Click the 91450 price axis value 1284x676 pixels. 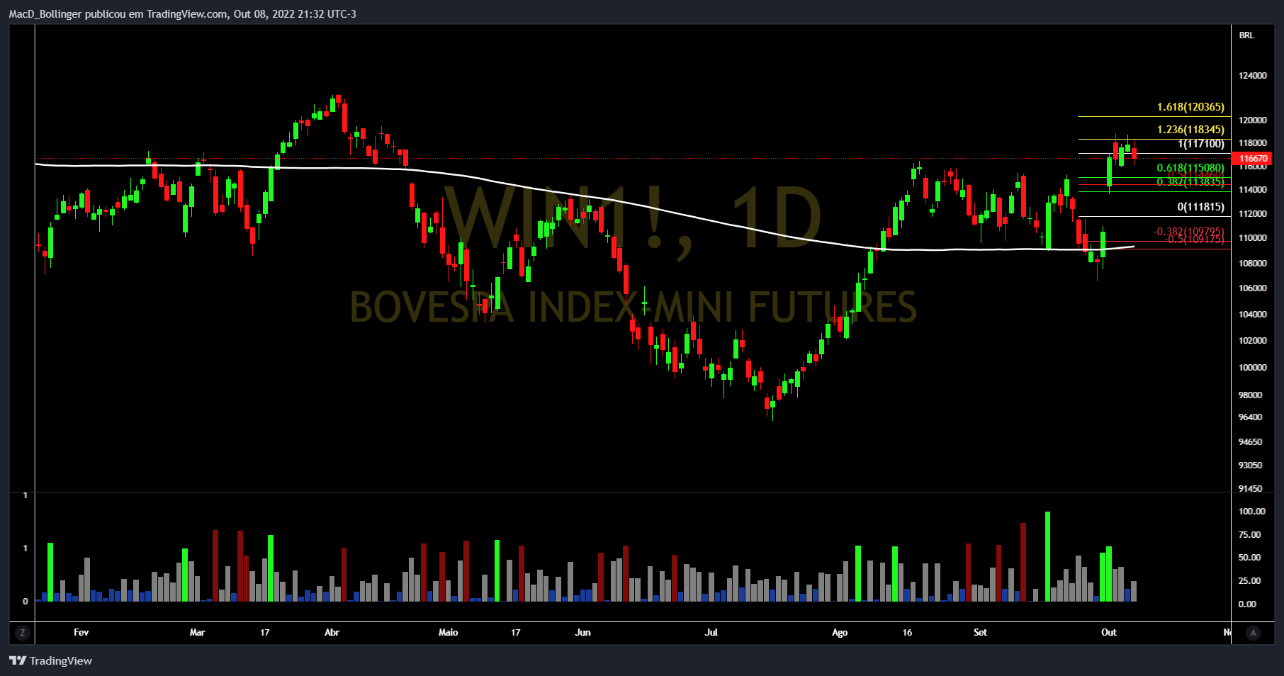tap(1251, 489)
